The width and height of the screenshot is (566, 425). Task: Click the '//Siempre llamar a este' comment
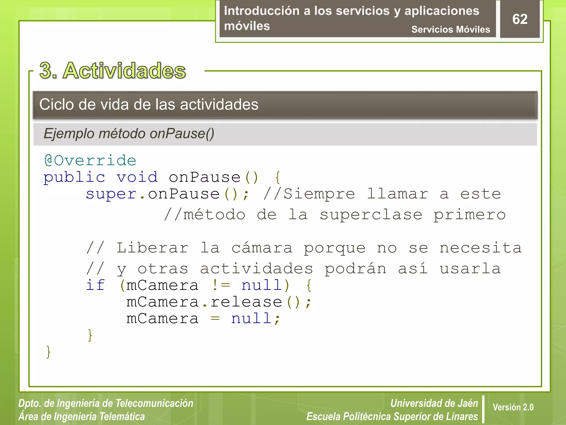pos(382,194)
